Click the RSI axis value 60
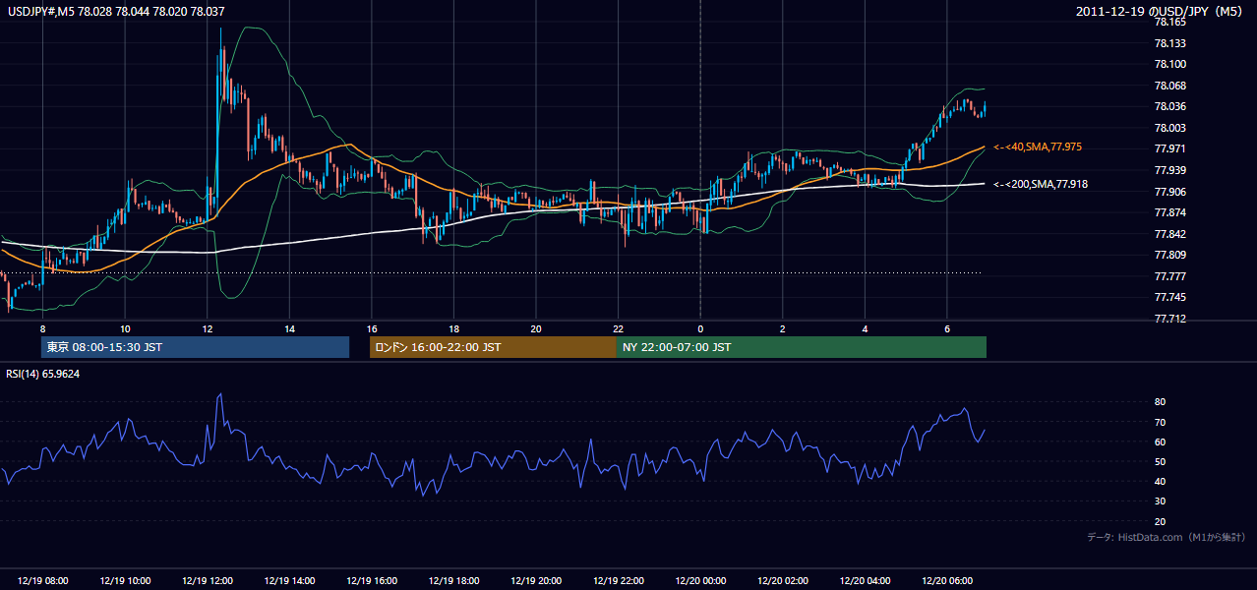Screen dimensions: 1257x590 click(1160, 442)
